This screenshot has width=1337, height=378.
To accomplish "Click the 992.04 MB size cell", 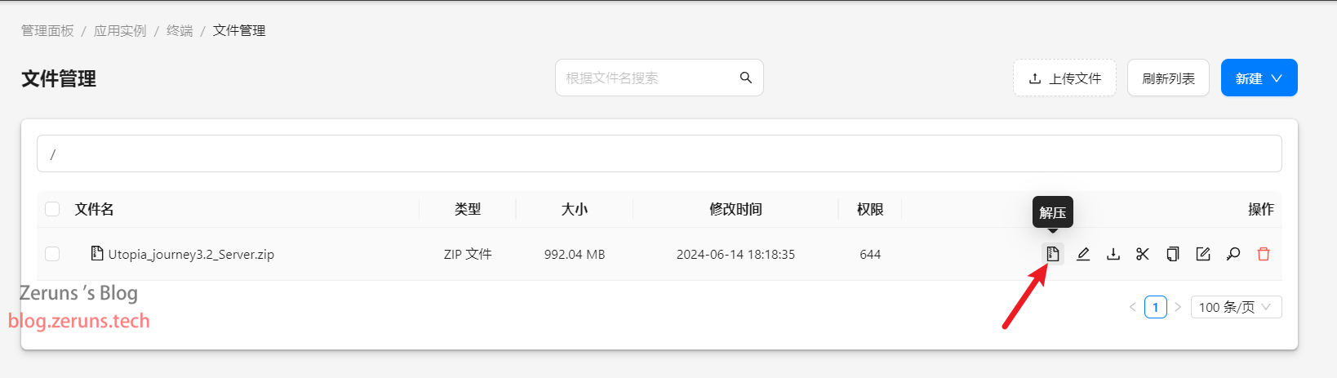I will tap(575, 254).
